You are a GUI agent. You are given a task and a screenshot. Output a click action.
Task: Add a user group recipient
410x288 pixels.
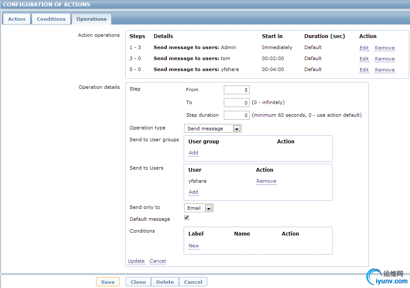[193, 153]
